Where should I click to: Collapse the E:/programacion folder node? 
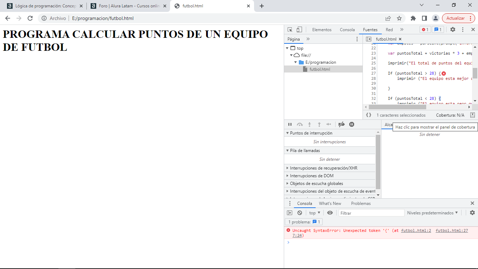click(295, 62)
